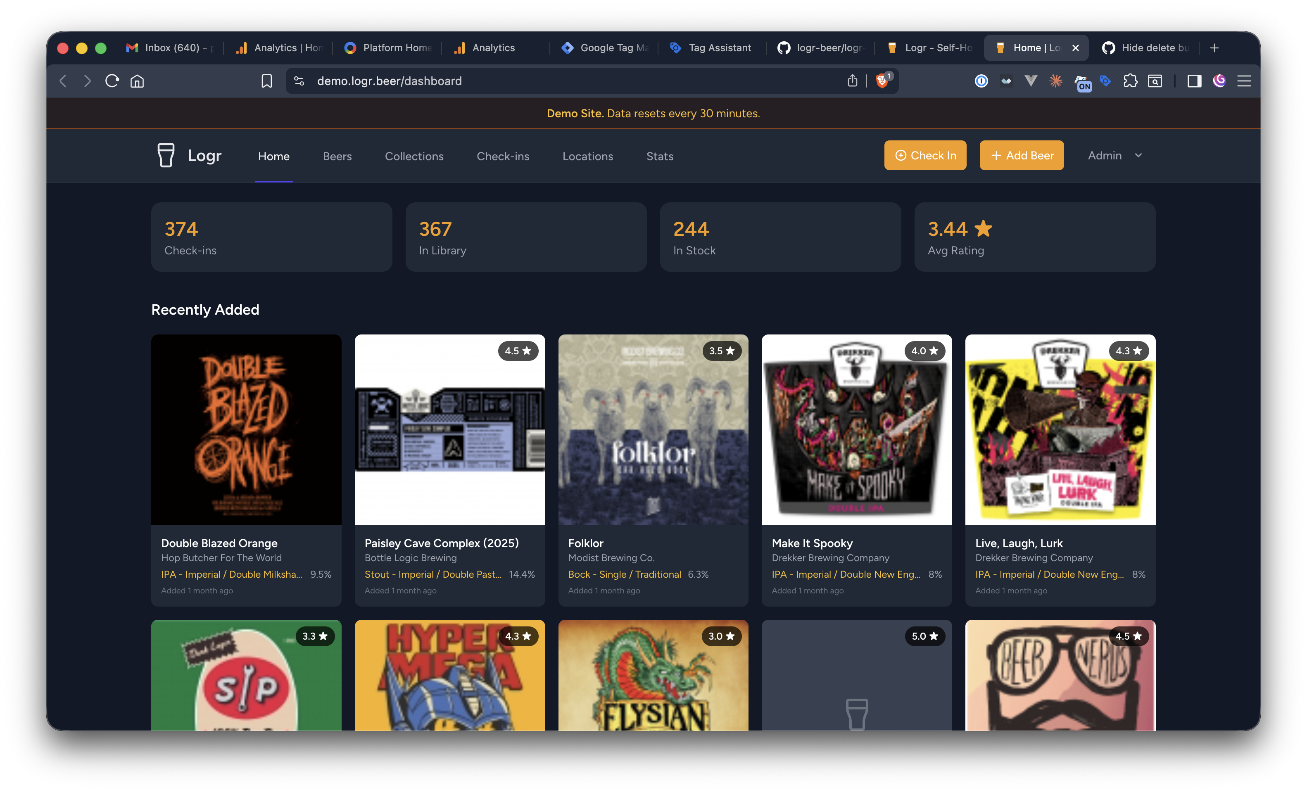Image resolution: width=1307 pixels, height=792 pixels.
Task: Open the Folklor label image
Action: 653,429
